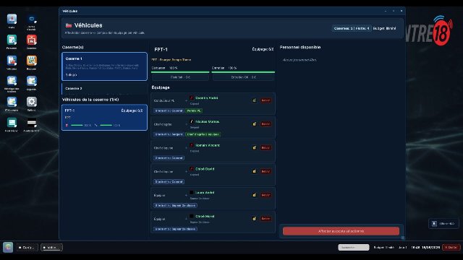Click the taskbar search input field
463x260 pixels.
354,247
